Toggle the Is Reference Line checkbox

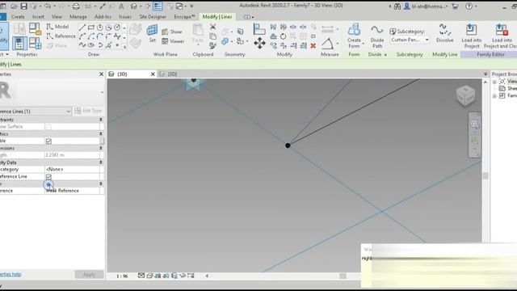[x=48, y=177]
